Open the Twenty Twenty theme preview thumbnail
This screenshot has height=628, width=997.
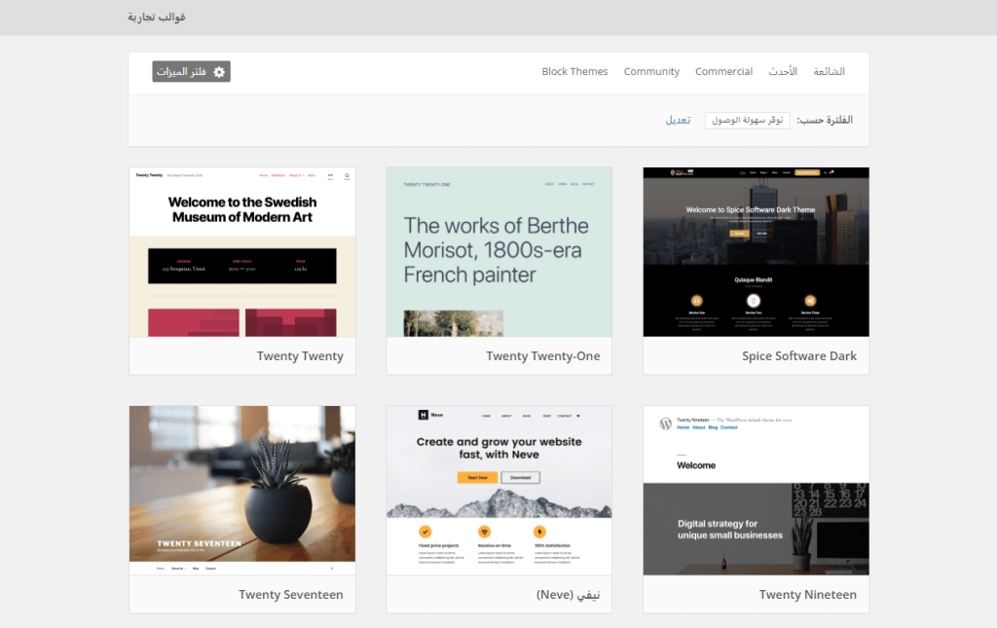[242, 252]
